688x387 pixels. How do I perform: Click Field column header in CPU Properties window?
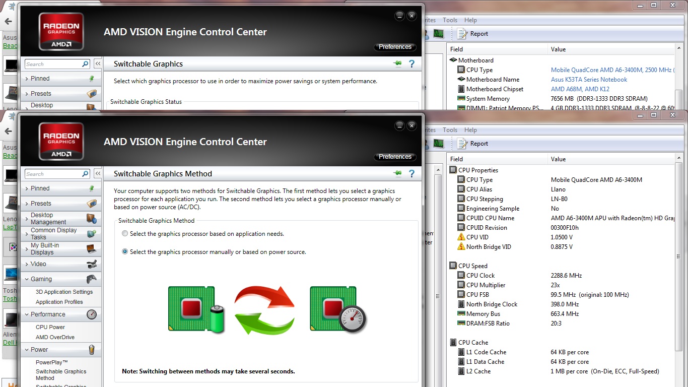click(497, 159)
